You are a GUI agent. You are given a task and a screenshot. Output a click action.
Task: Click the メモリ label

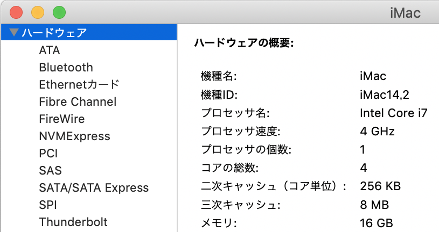click(x=219, y=223)
